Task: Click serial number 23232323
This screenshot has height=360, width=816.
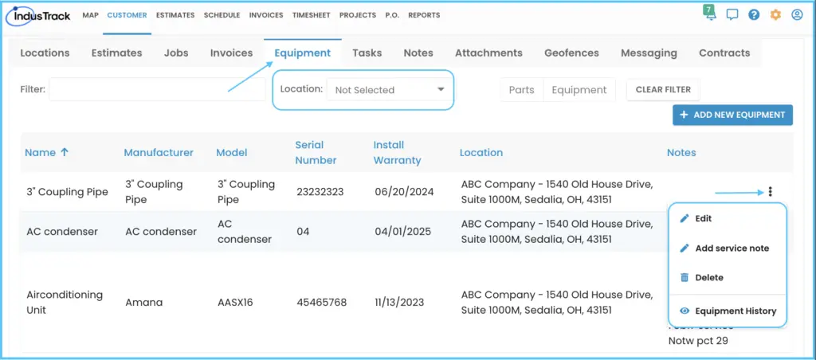Action: click(x=320, y=192)
